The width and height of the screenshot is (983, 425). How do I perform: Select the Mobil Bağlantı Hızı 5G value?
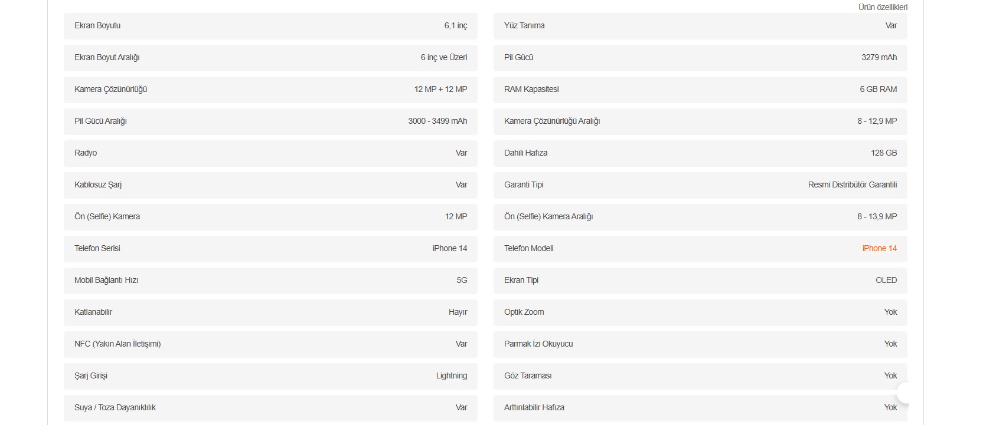(x=462, y=280)
